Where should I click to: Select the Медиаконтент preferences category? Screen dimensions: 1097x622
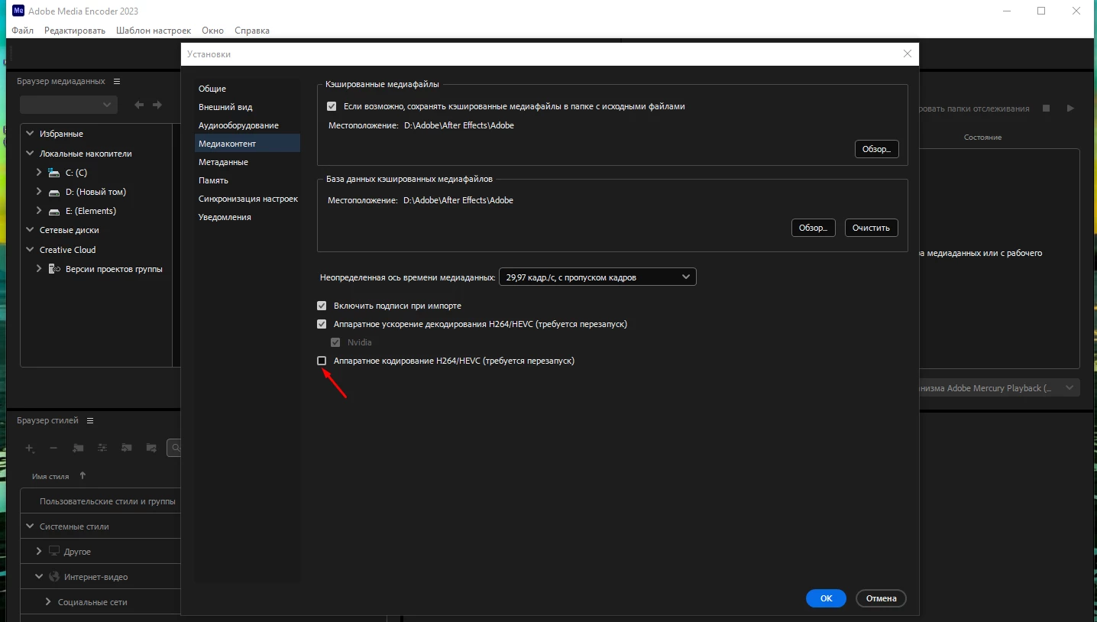[248, 144]
